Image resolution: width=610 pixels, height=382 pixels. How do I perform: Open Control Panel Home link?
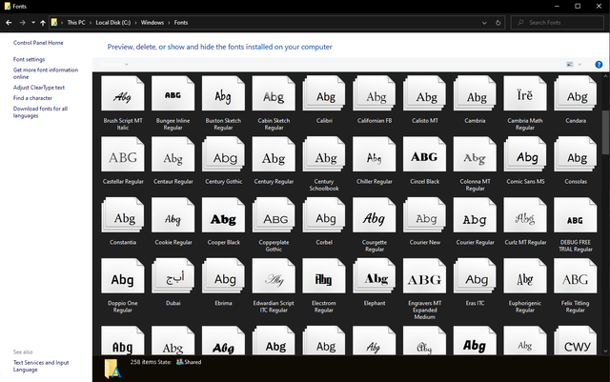pos(38,43)
